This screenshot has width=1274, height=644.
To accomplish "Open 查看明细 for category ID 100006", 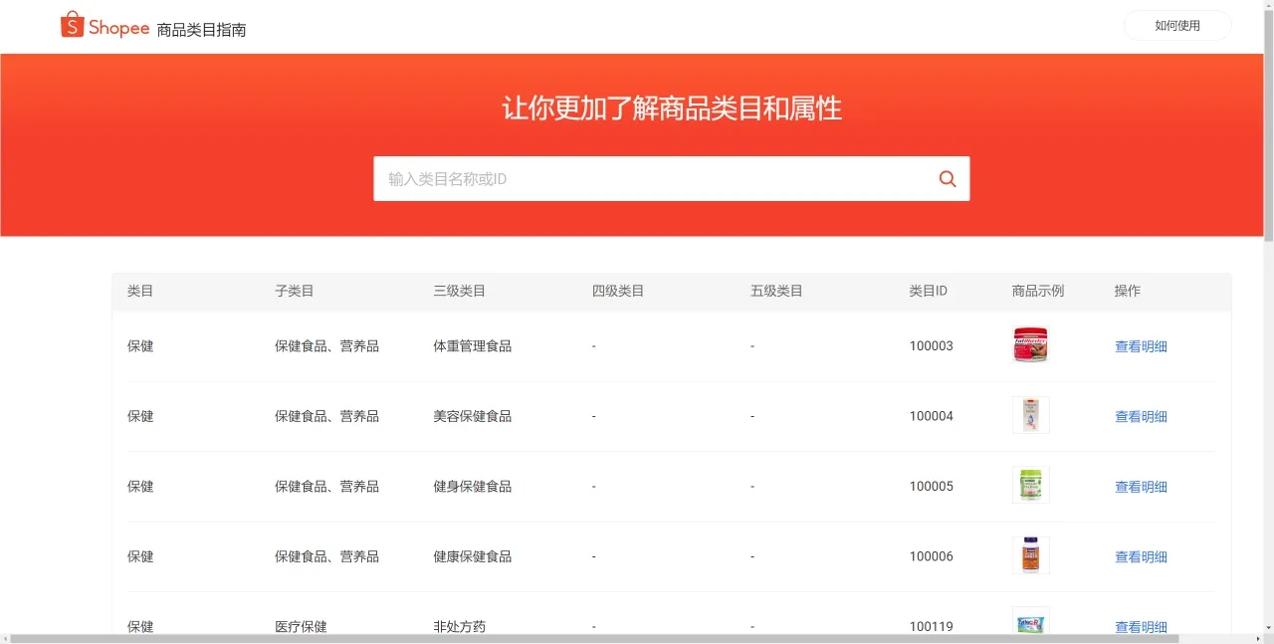I will 1141,556.
